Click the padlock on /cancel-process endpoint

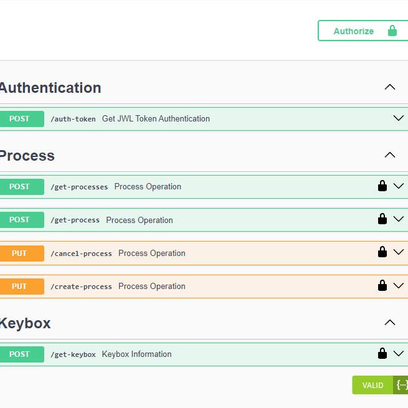[x=382, y=252]
